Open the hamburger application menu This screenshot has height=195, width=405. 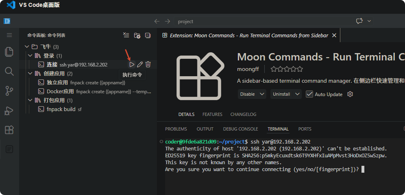click(x=9, y=35)
